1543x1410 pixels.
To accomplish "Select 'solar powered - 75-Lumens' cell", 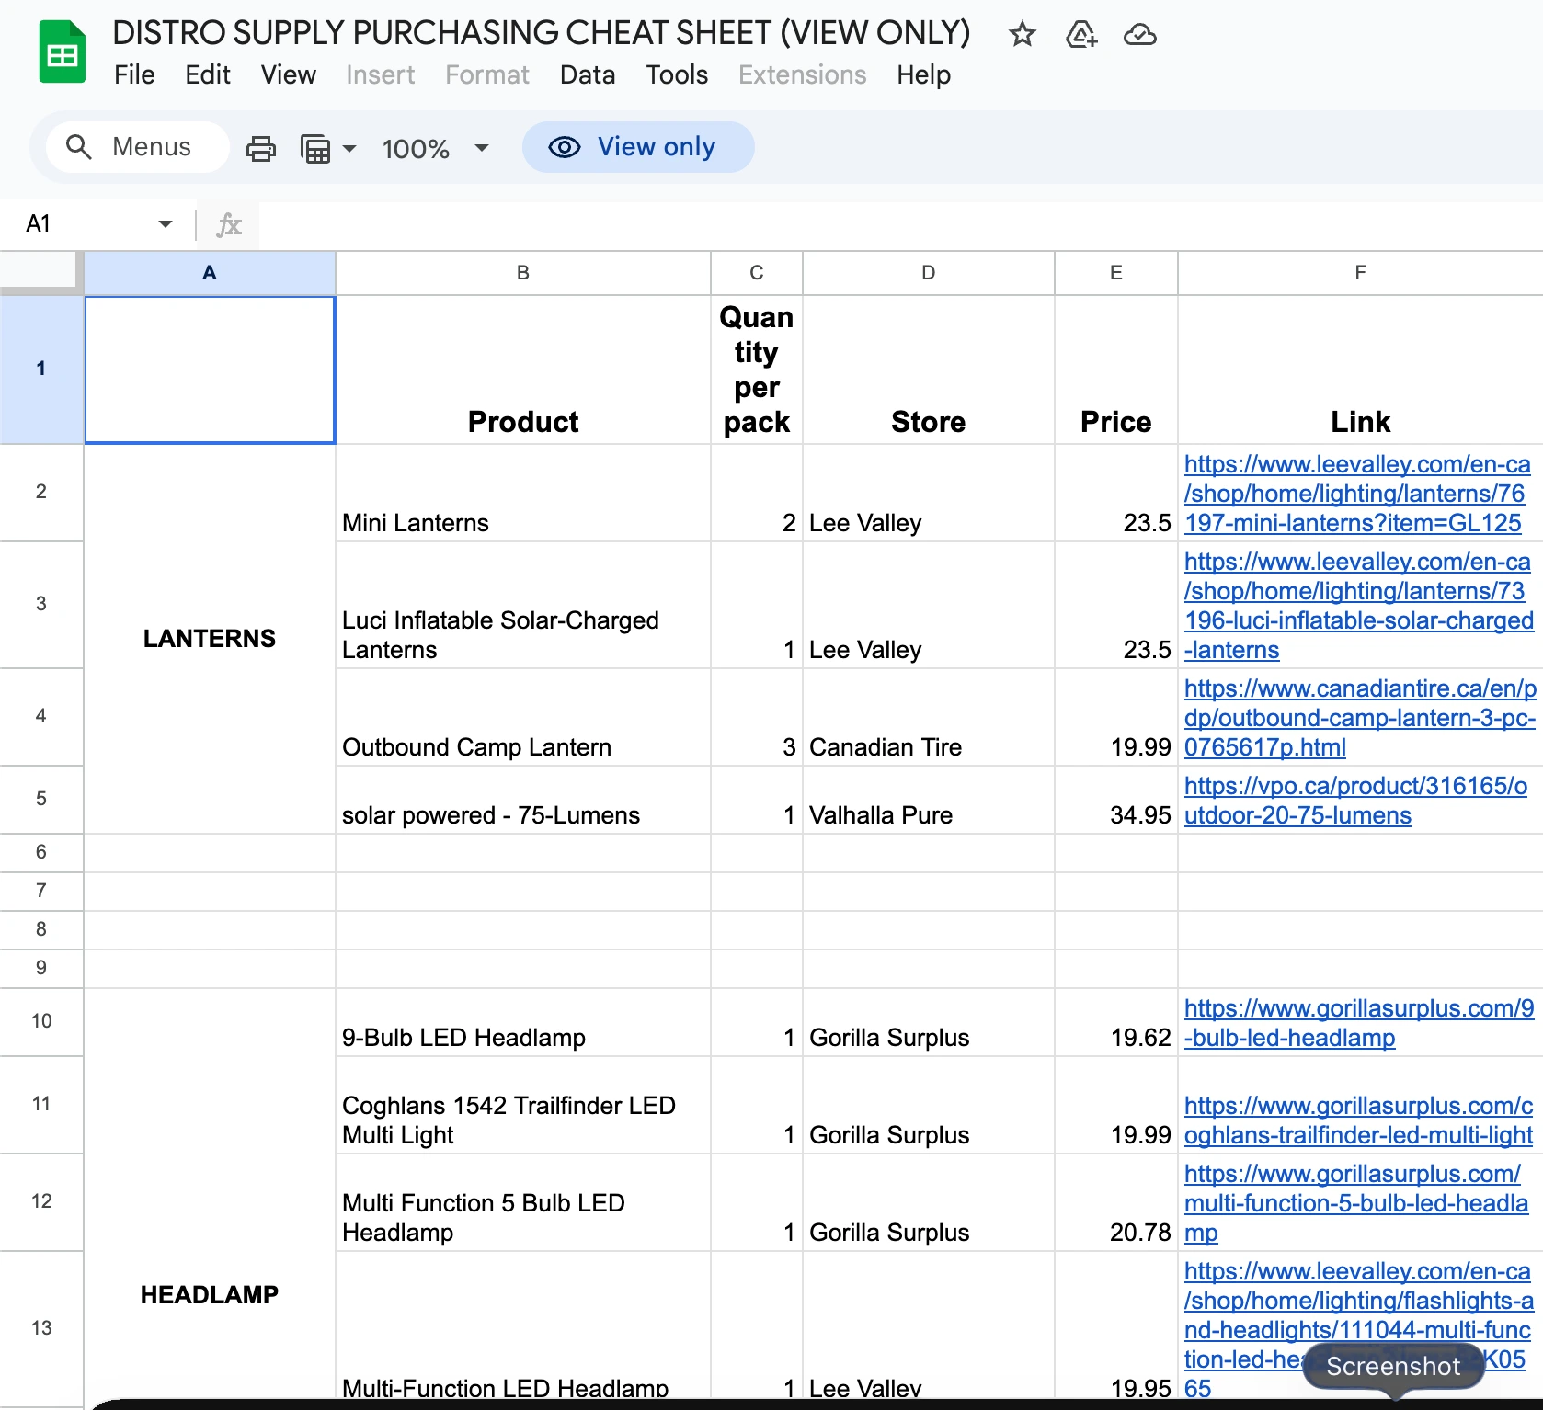I will pos(523,801).
